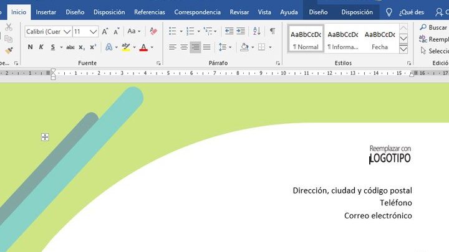
Task: Expand the highlight color arrow
Action: tap(134, 47)
